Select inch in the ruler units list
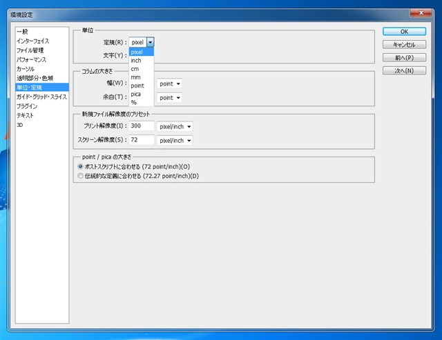 (141, 61)
